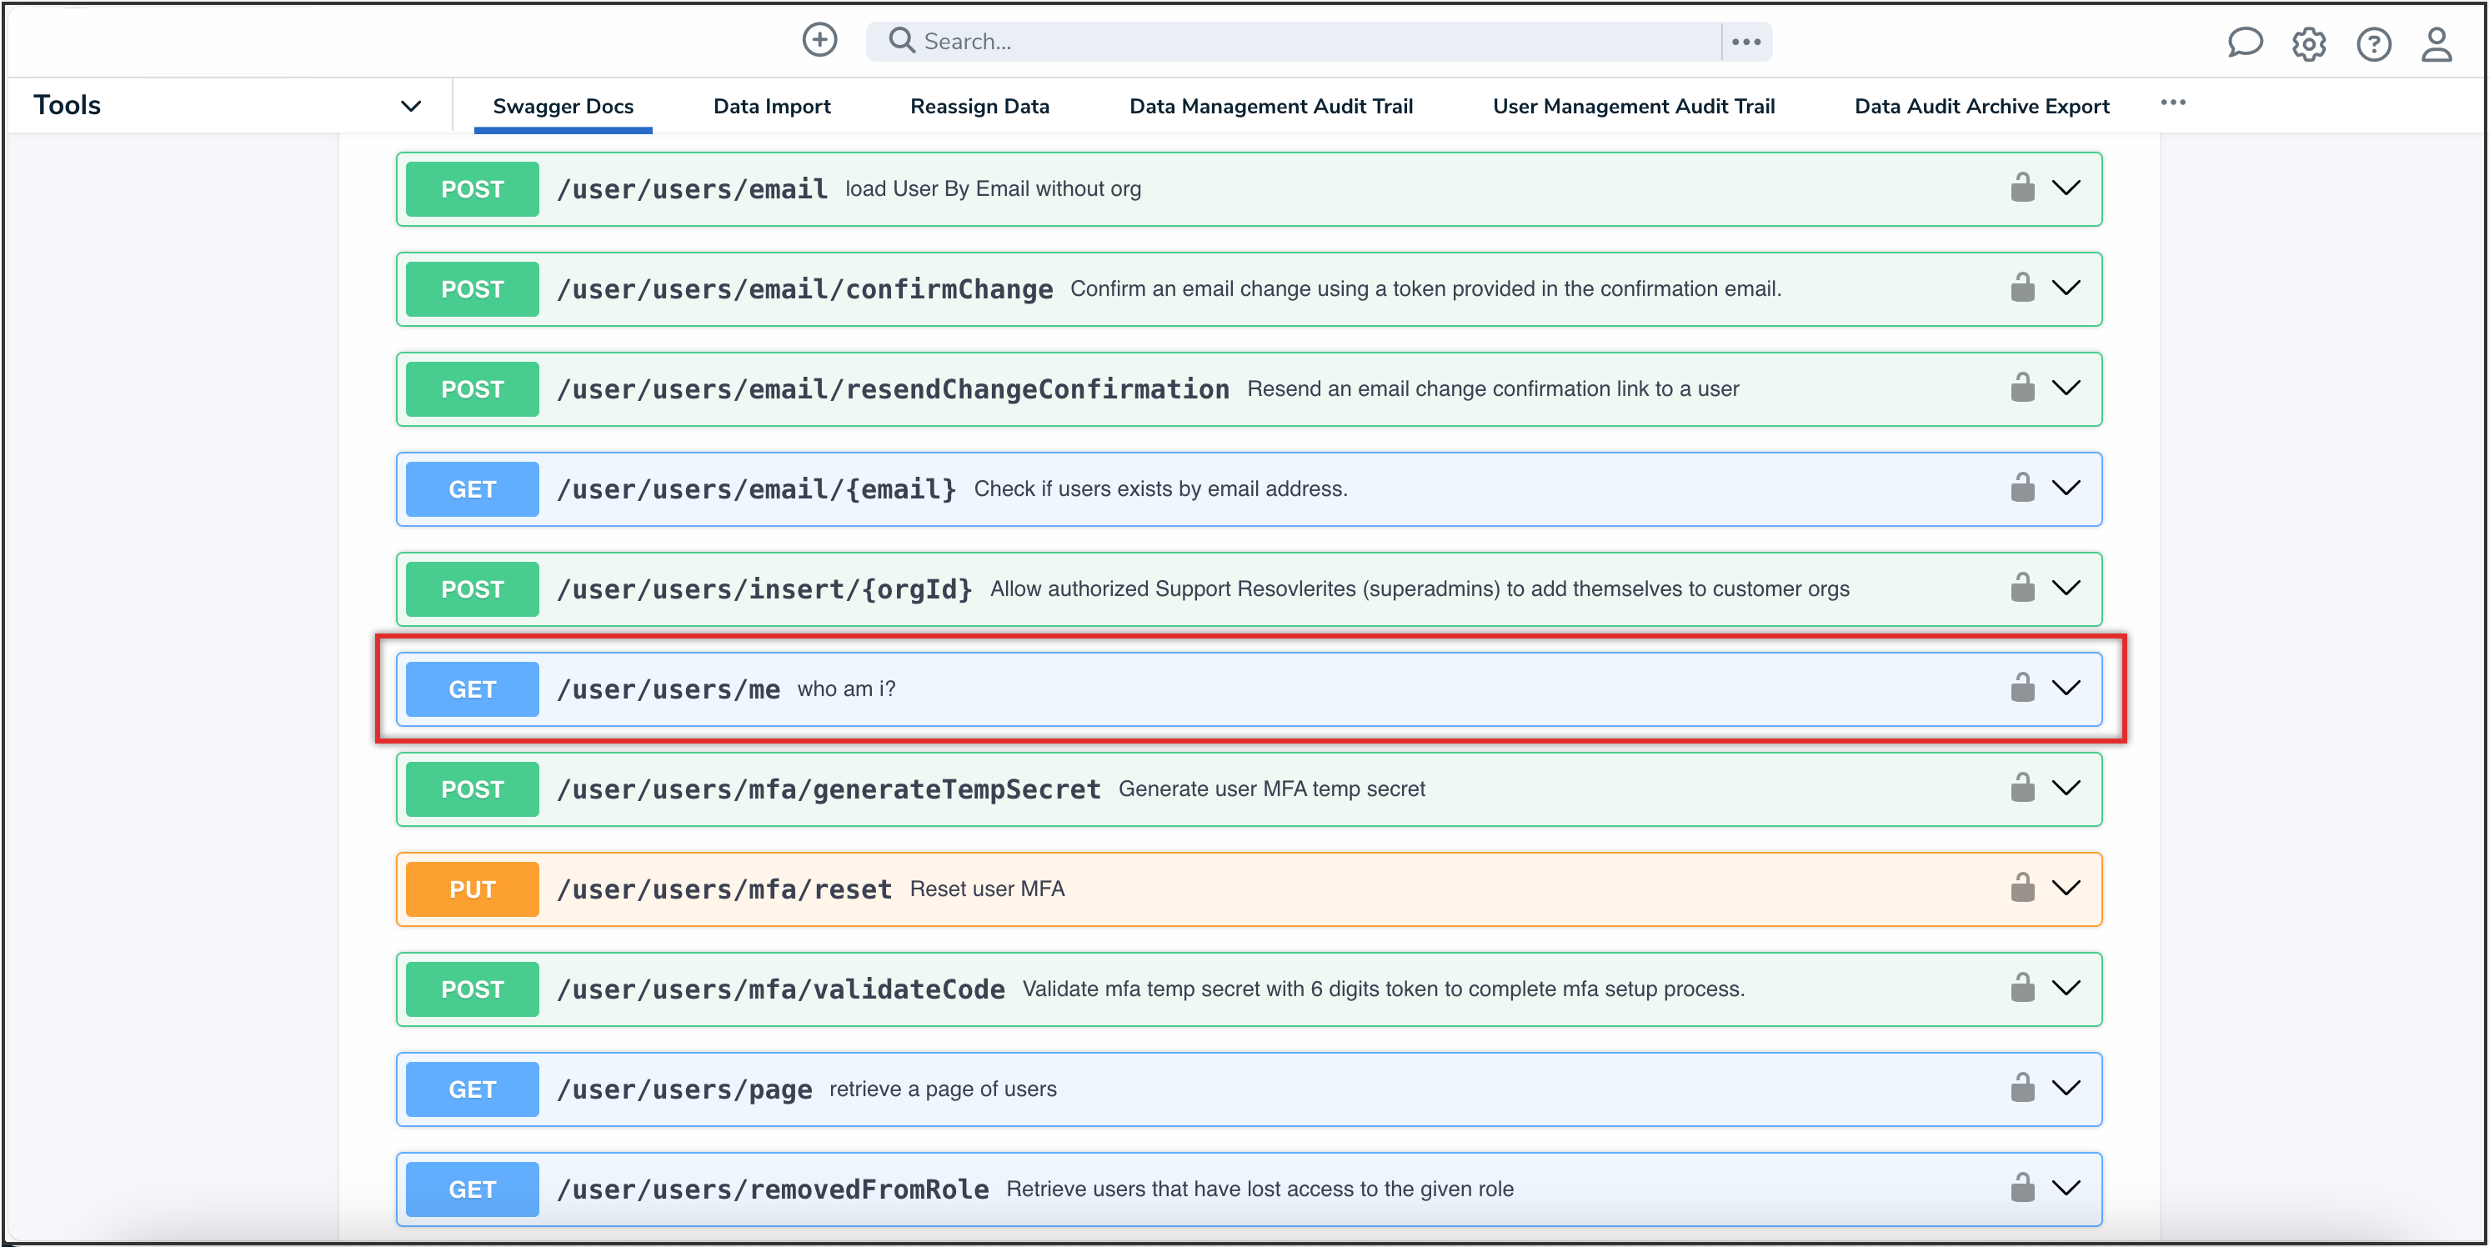The image size is (2489, 1247).
Task: Open the overflow menu next to Data Audit Archive Export
Action: click(x=2173, y=103)
